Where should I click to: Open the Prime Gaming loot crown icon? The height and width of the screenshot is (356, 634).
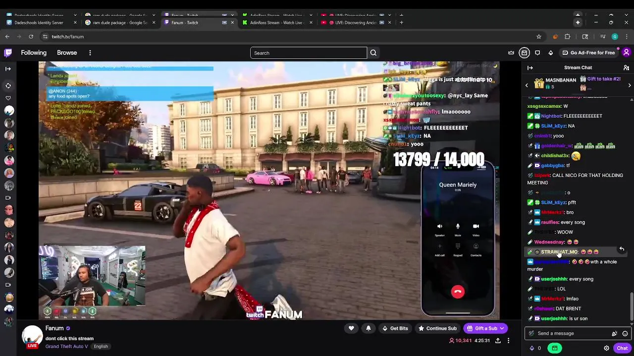pyautogui.click(x=511, y=53)
